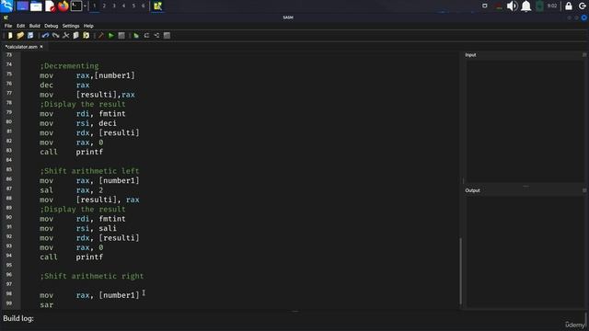
Task: Open the Build menu
Action: click(35, 26)
